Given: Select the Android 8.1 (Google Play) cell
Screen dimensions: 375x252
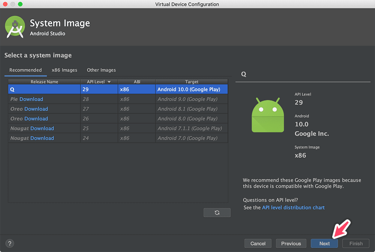Looking at the screenshot, I should click(192, 109).
